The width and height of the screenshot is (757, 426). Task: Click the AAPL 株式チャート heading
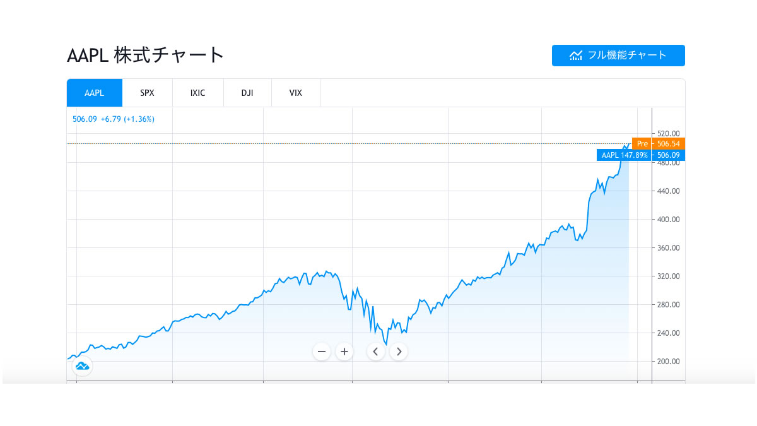[x=146, y=55]
